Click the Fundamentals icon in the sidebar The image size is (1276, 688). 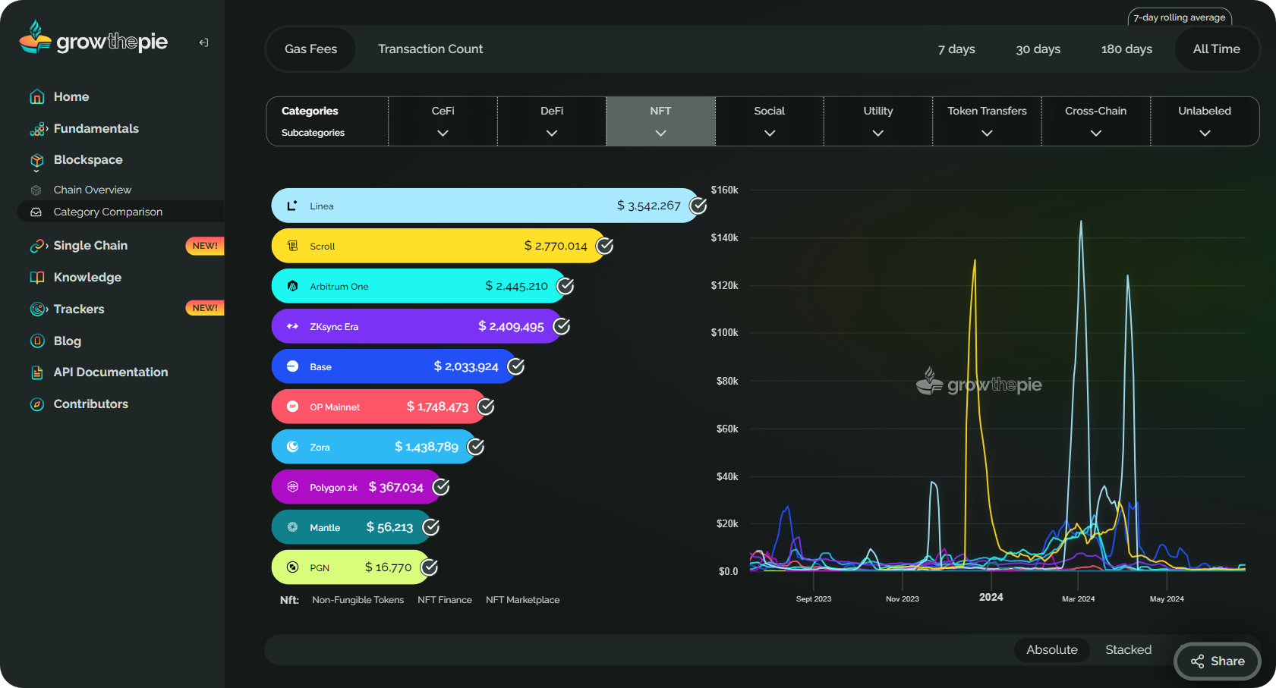37,129
